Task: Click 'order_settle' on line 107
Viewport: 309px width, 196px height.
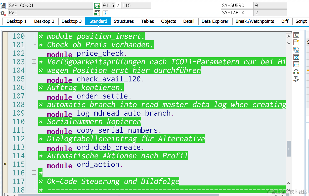Action: 102,96
